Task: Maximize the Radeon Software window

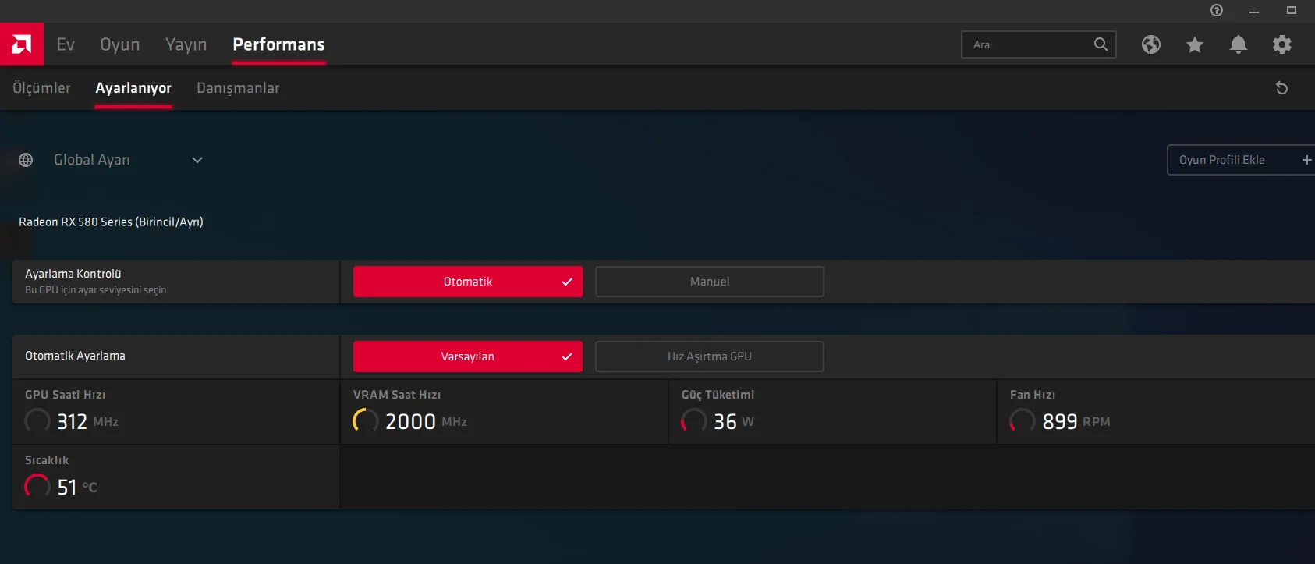Action: tap(1292, 10)
